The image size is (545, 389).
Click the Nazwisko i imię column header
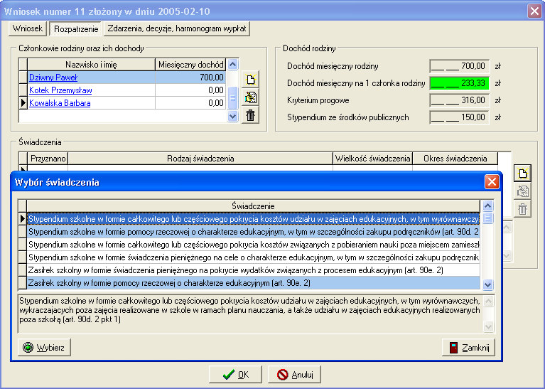point(91,65)
